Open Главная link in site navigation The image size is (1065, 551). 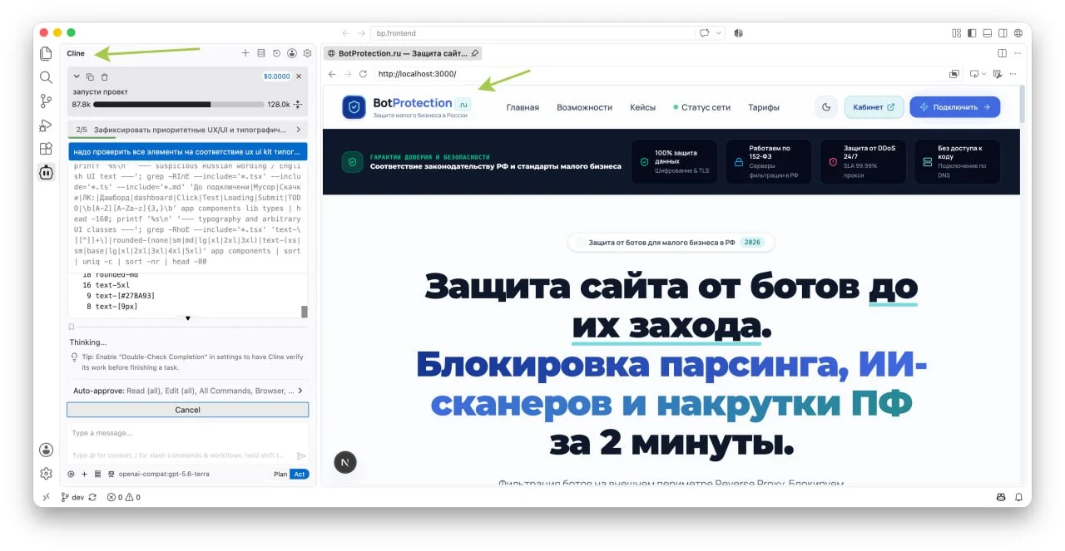(x=523, y=107)
